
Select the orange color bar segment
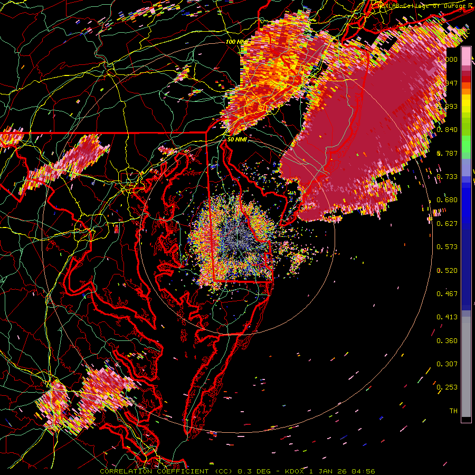(x=466, y=91)
